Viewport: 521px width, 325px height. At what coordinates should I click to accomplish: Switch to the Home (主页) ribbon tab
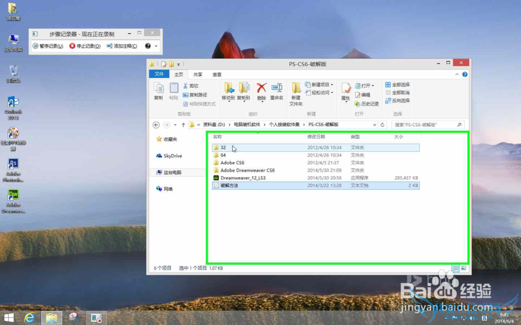tap(178, 74)
